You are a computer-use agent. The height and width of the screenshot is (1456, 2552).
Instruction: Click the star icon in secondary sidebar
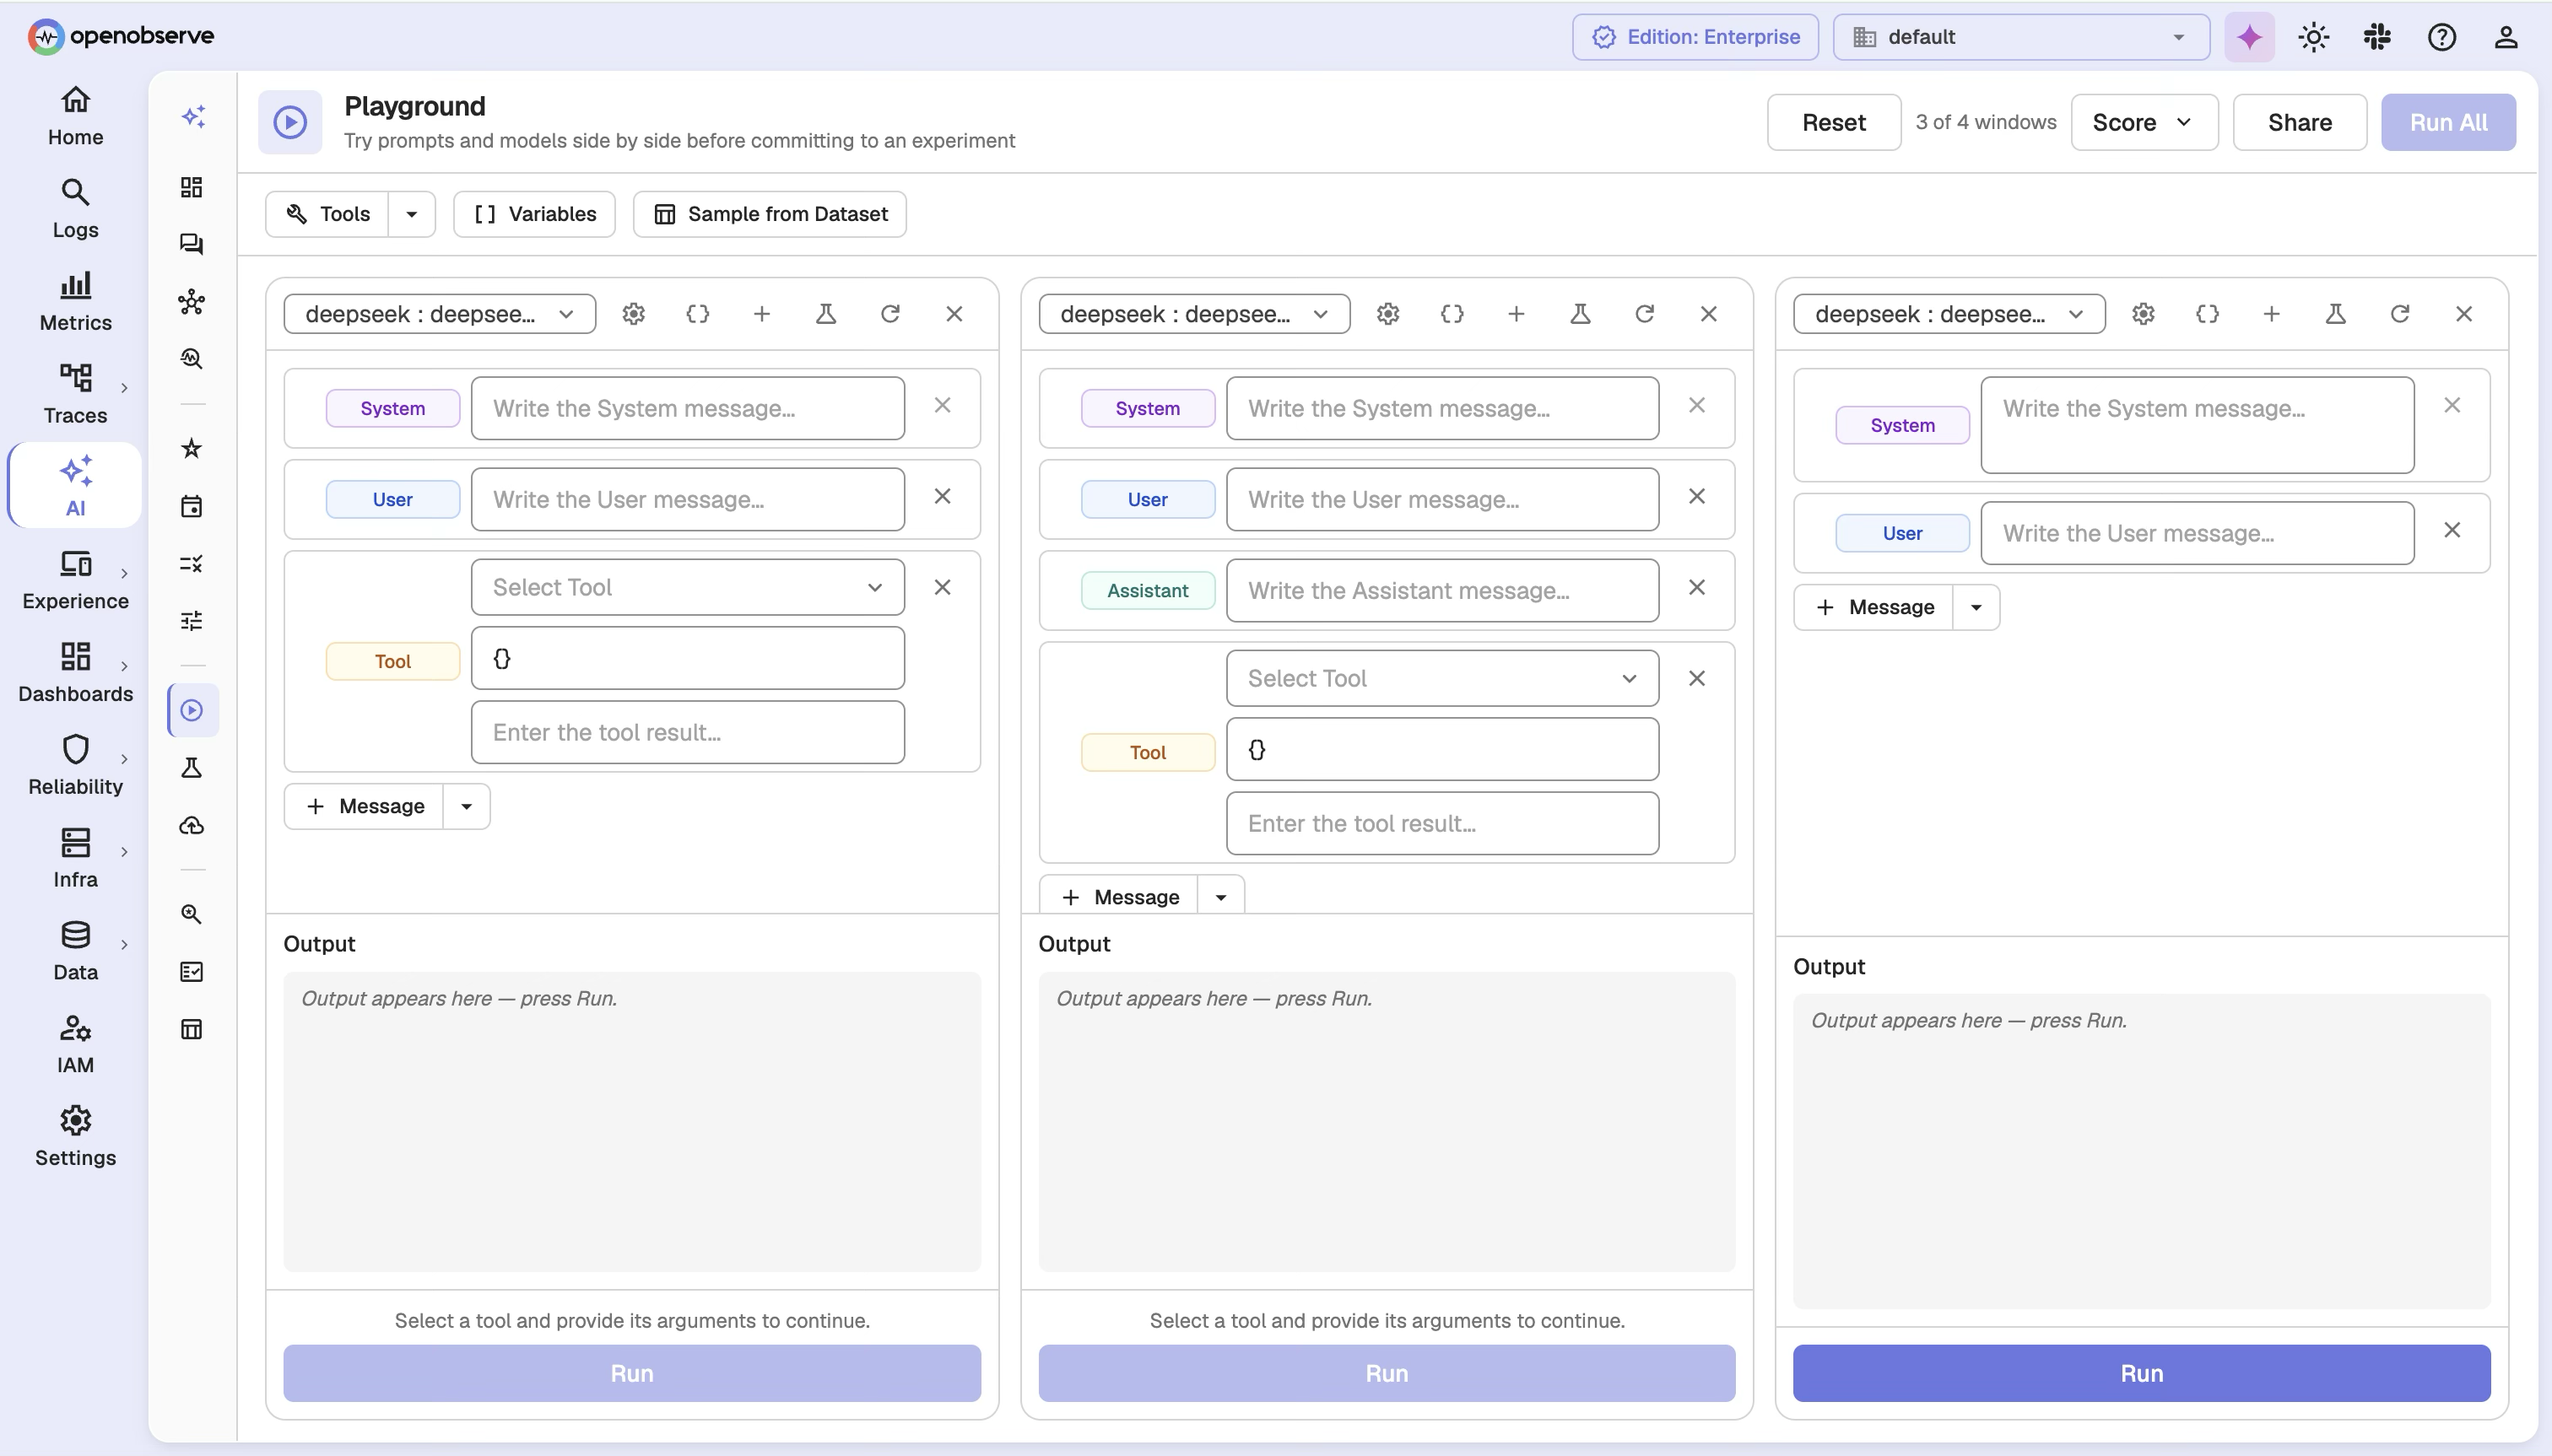[192, 448]
